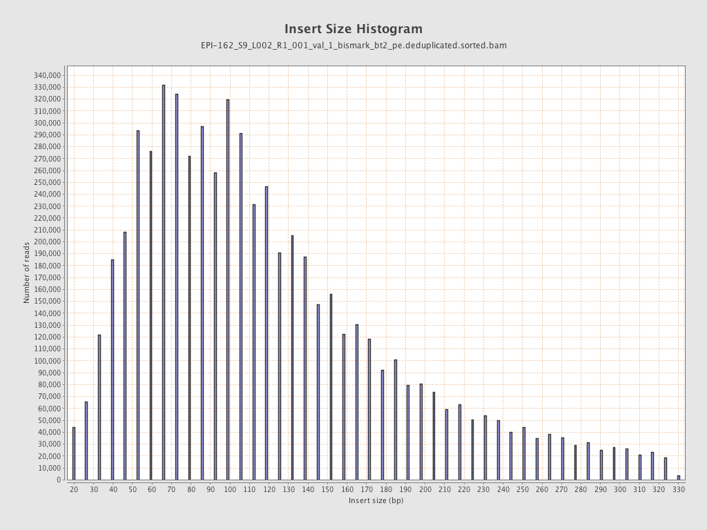The image size is (707, 530).
Task: Click the Insert Size Histogram title
Action: click(353, 29)
